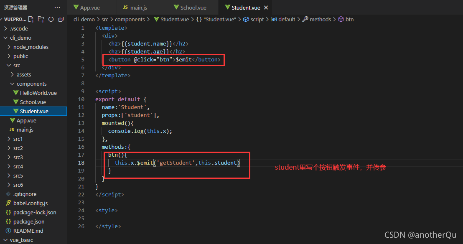Click the New File icon in explorer header
This screenshot has height=244, width=463.
coord(31,19)
